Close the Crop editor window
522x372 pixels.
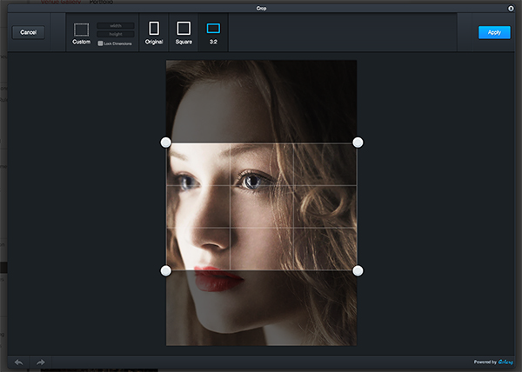coord(511,9)
